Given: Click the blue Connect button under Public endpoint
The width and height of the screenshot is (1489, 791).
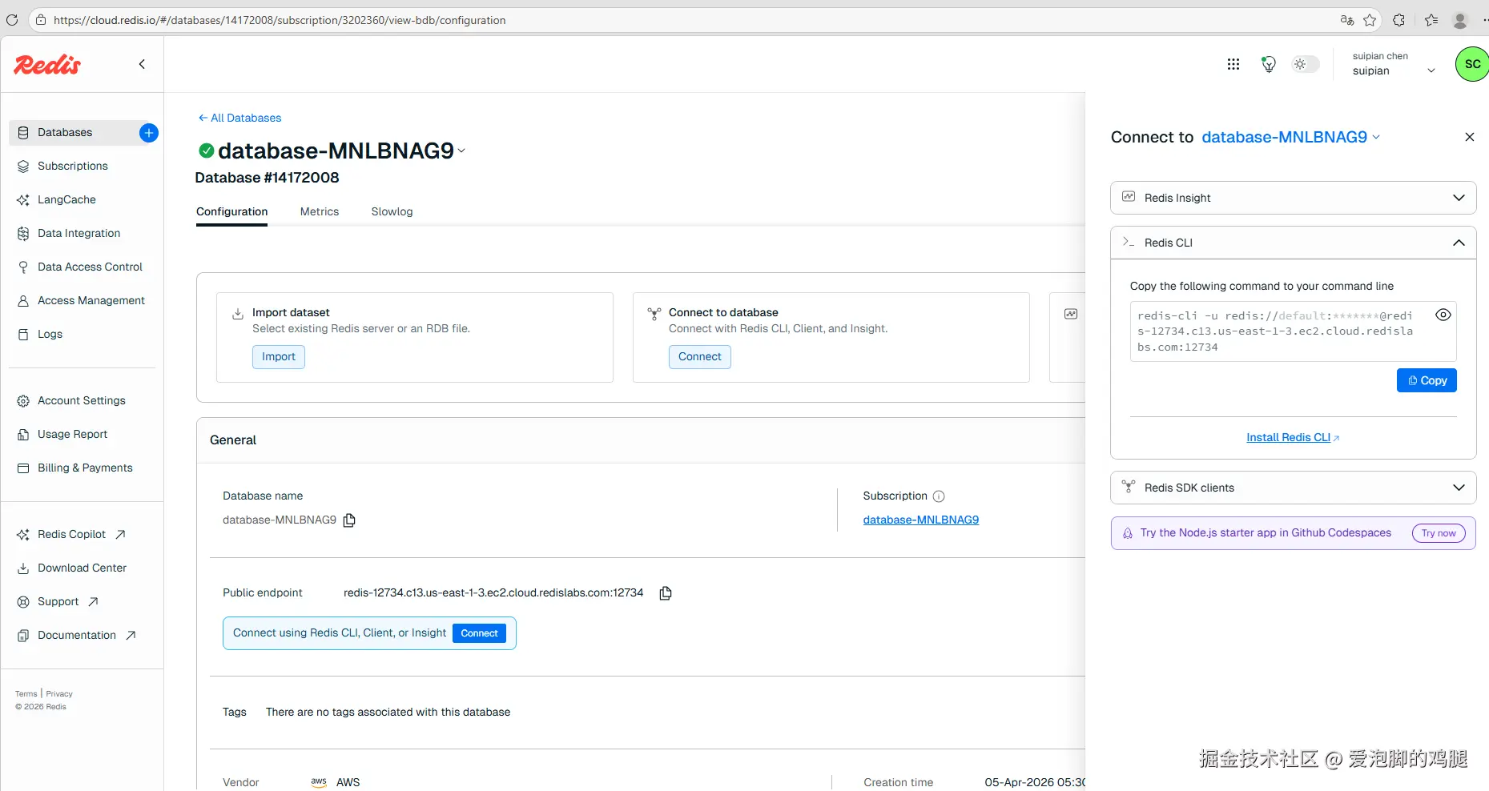Looking at the screenshot, I should [x=479, y=633].
